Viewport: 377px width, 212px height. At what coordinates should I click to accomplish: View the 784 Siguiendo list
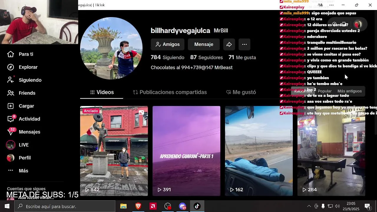click(168, 57)
